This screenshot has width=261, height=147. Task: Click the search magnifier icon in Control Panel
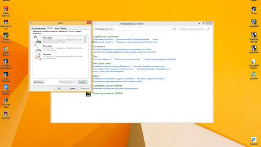[208, 29]
